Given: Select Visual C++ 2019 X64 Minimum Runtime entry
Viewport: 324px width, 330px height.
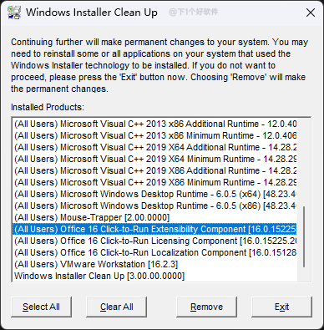Looking at the screenshot, I should pos(154,159).
